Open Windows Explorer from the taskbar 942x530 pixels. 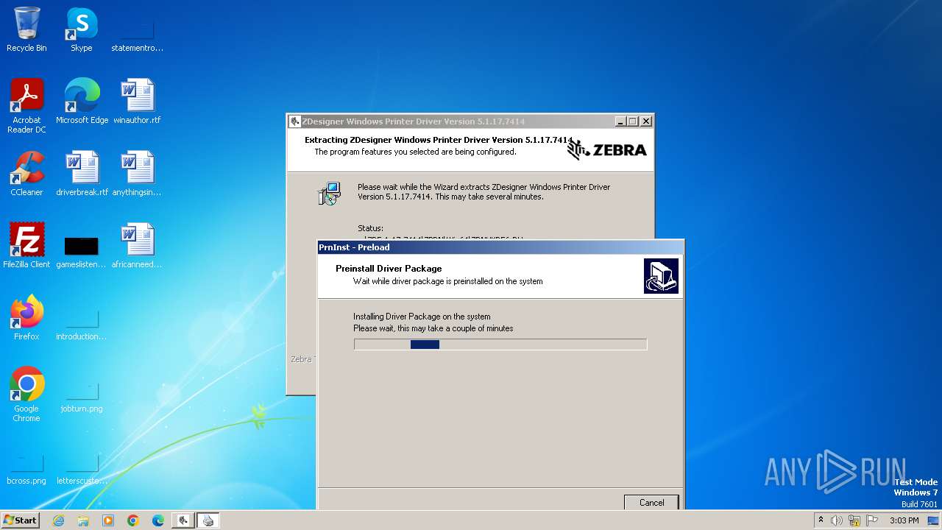tap(83, 520)
